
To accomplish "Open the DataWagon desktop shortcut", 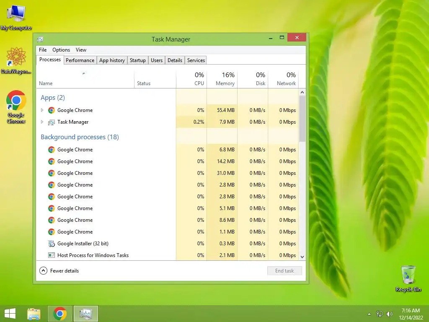I will click(16, 60).
